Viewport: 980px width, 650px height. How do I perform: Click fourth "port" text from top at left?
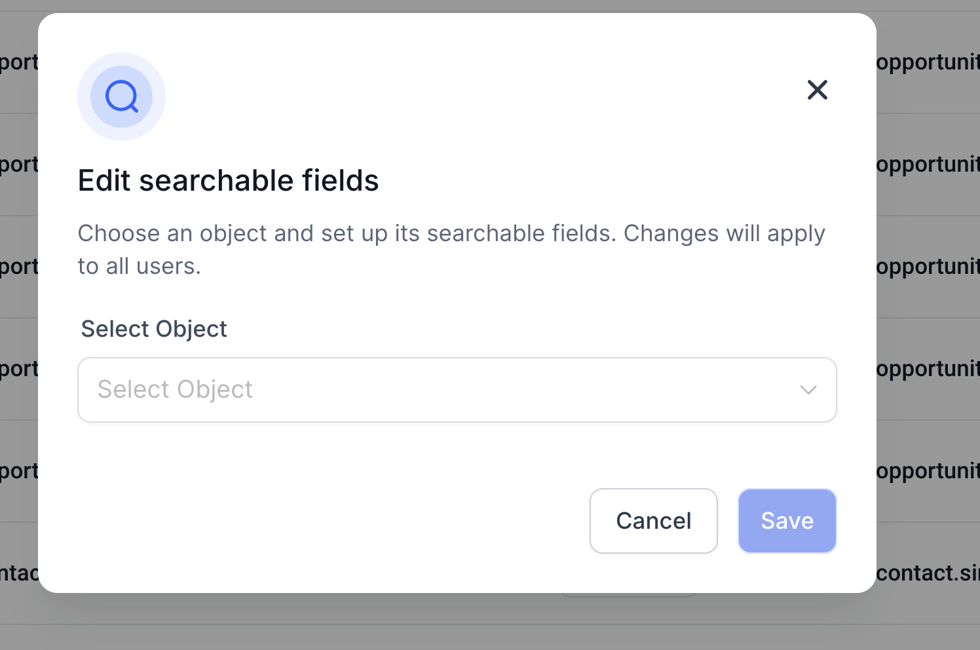coord(19,369)
